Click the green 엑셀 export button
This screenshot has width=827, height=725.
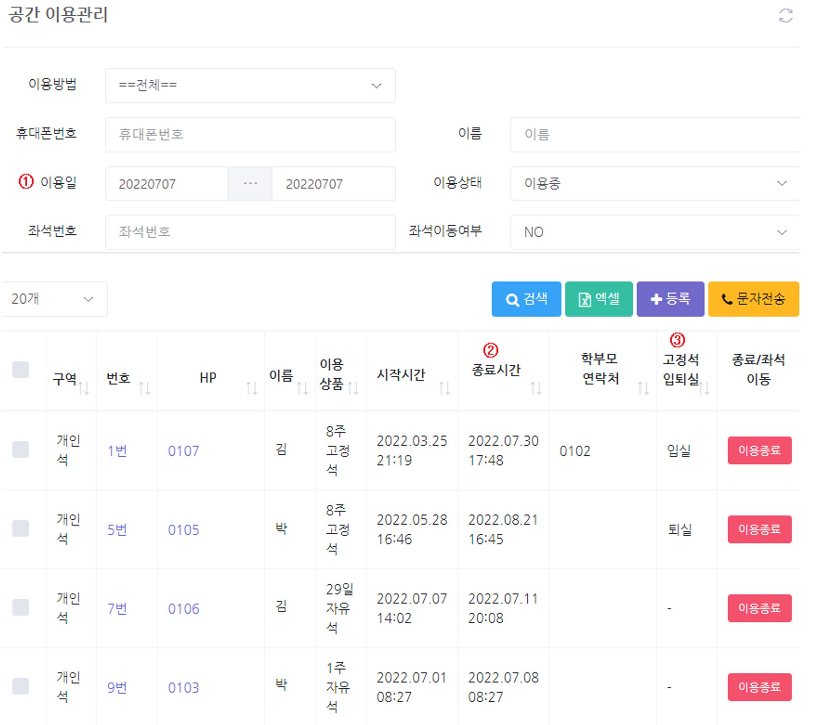[x=598, y=299]
